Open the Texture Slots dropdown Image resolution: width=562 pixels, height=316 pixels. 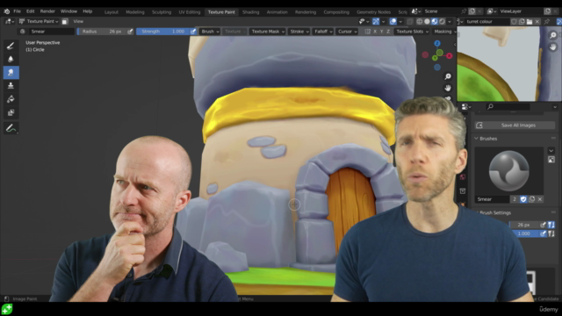412,32
